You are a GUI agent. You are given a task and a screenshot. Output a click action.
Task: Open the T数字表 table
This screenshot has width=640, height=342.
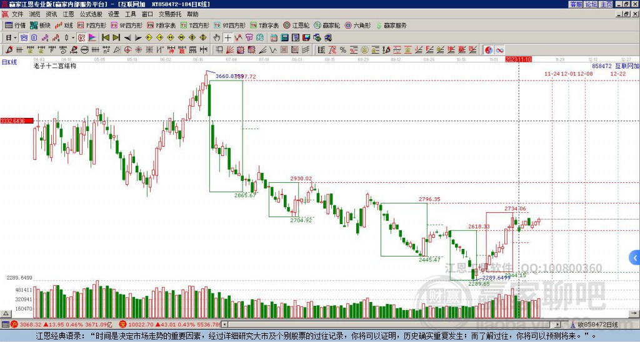click(264, 25)
